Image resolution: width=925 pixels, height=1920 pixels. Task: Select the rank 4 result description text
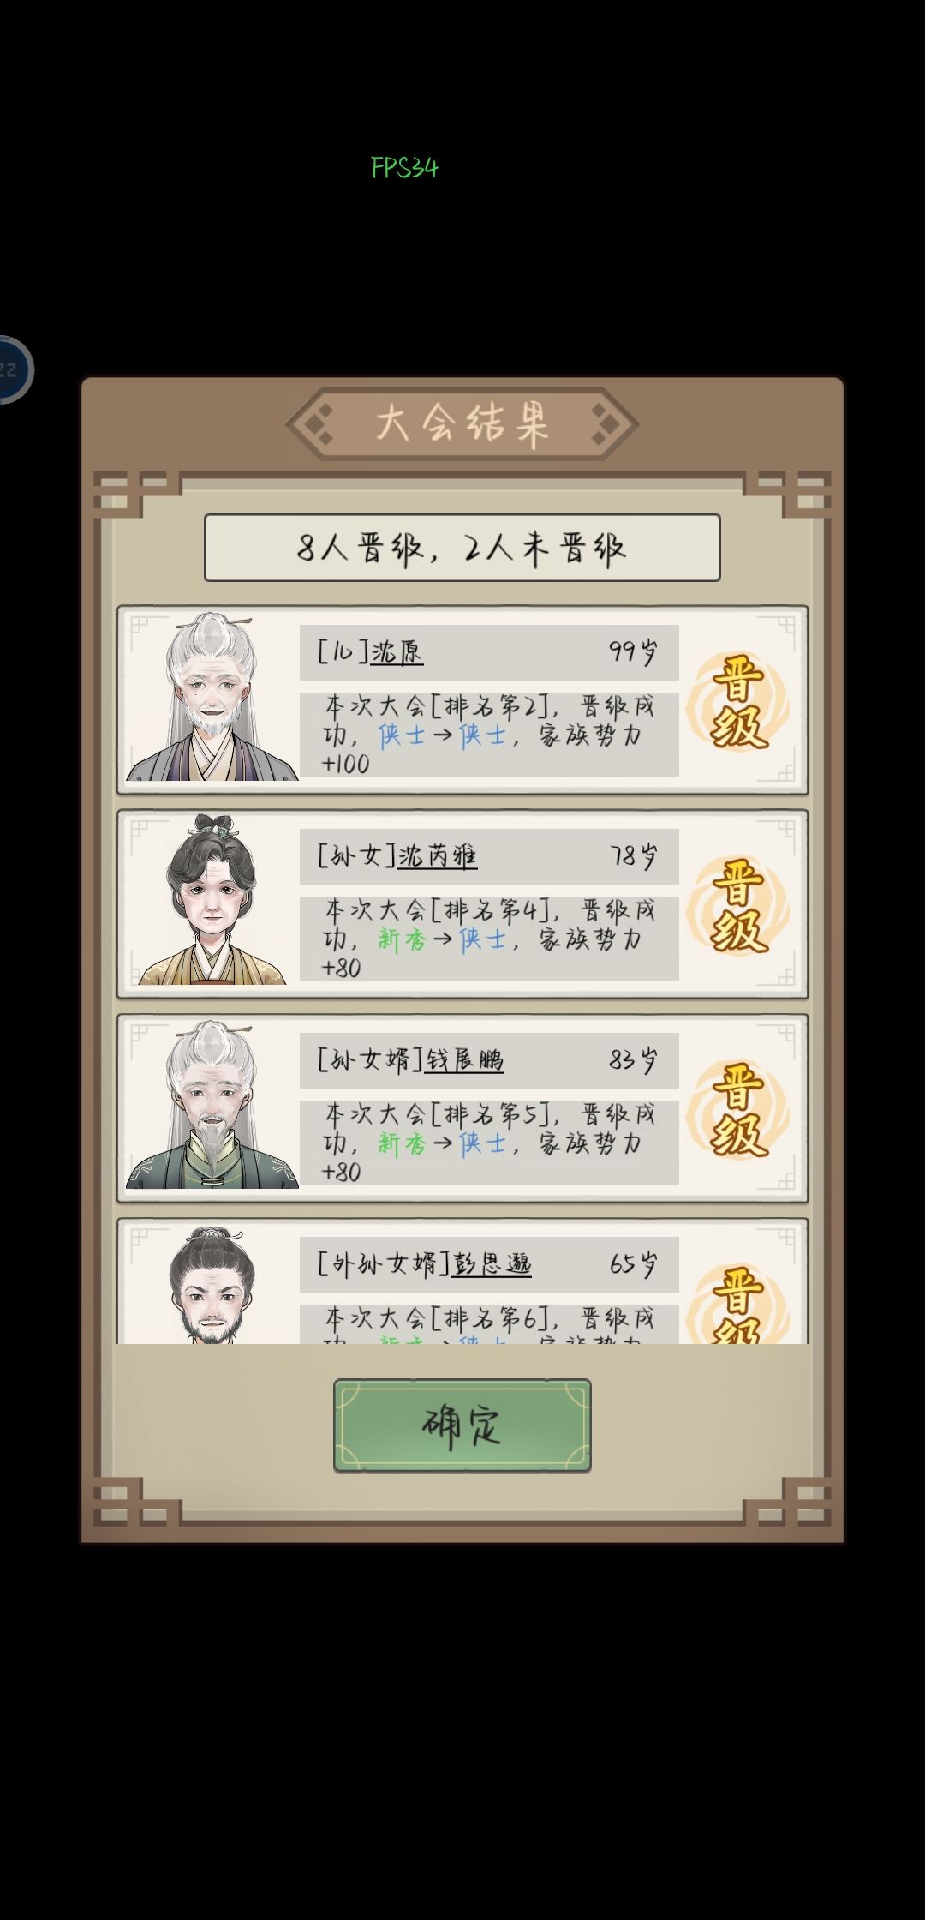[489, 939]
